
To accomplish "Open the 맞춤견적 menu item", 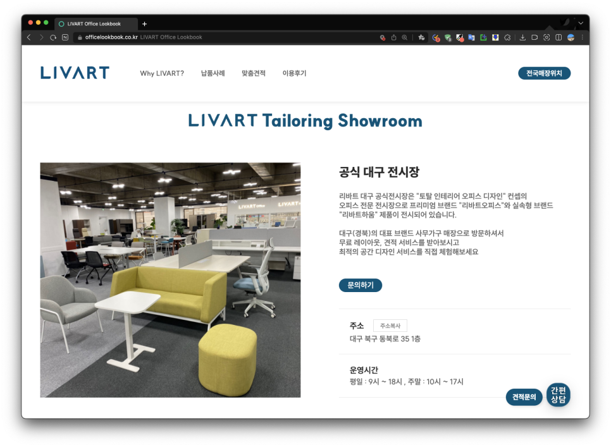I will (x=254, y=73).
